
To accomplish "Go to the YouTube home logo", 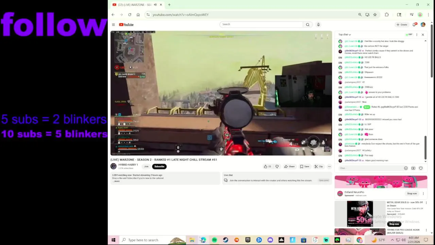I will pos(126,24).
